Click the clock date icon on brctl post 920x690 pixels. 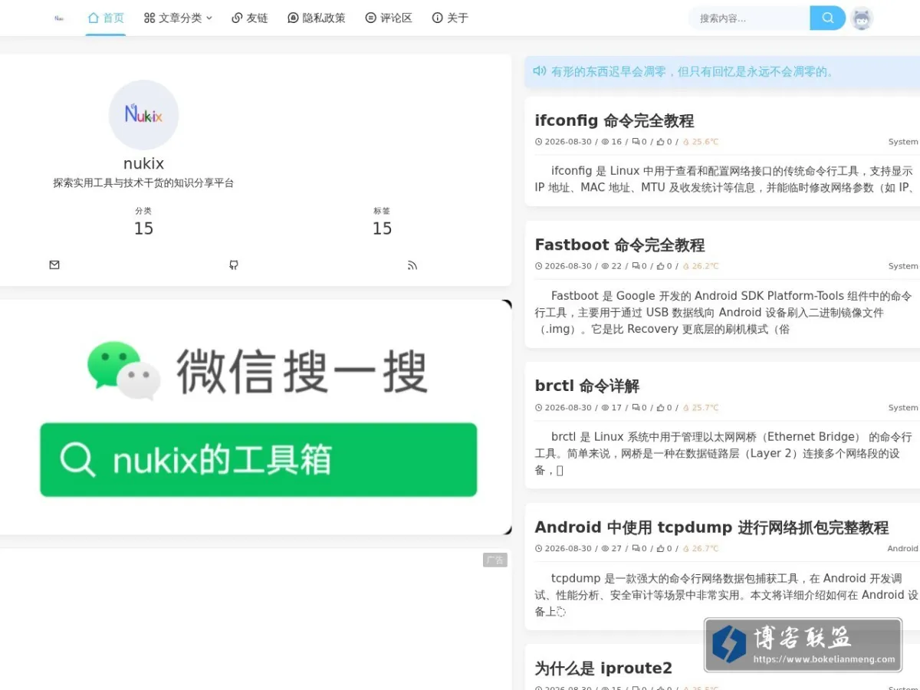(x=538, y=408)
